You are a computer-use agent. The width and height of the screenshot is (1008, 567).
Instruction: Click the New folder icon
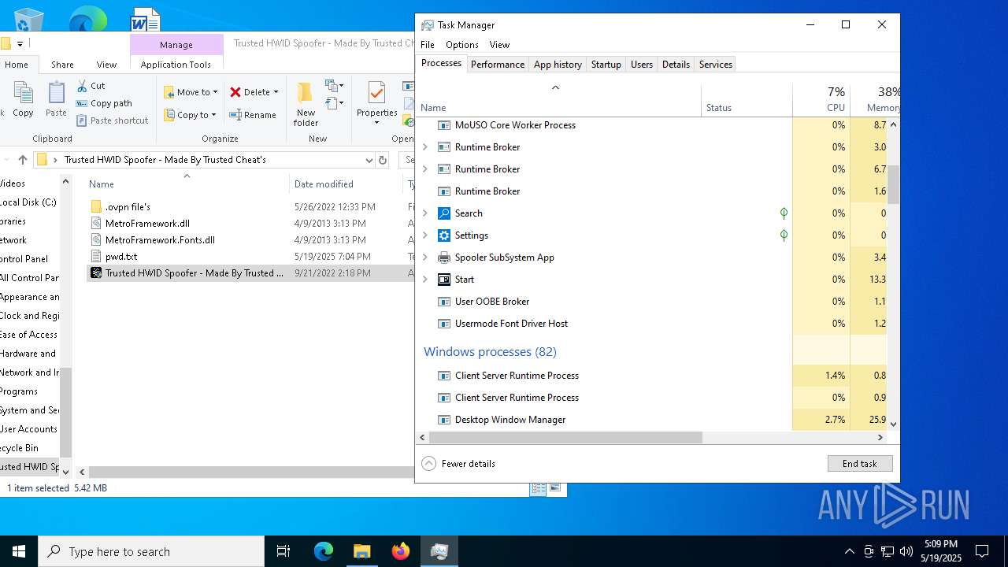point(306,104)
